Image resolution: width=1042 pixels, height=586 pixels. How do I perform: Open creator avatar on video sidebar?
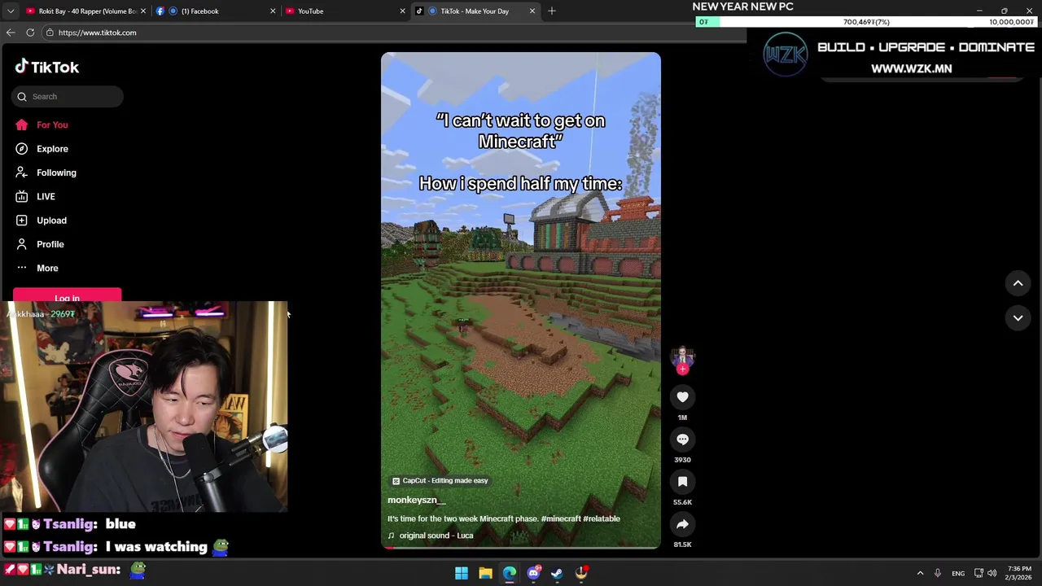[x=682, y=356]
